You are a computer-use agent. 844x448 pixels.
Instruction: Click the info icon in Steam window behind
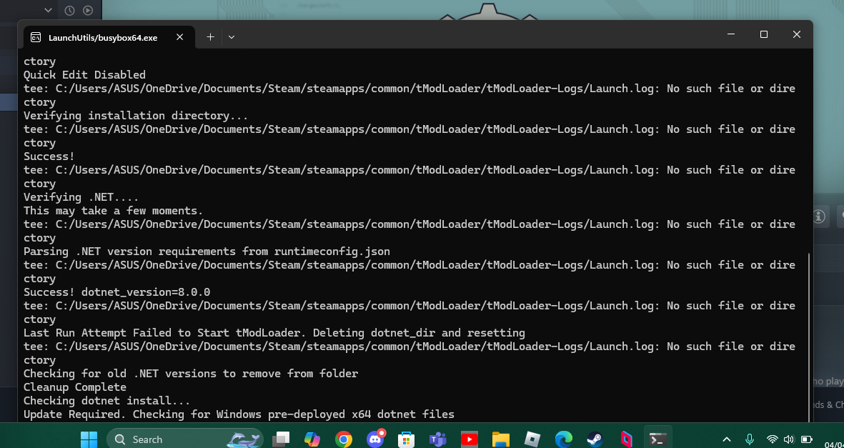[819, 216]
